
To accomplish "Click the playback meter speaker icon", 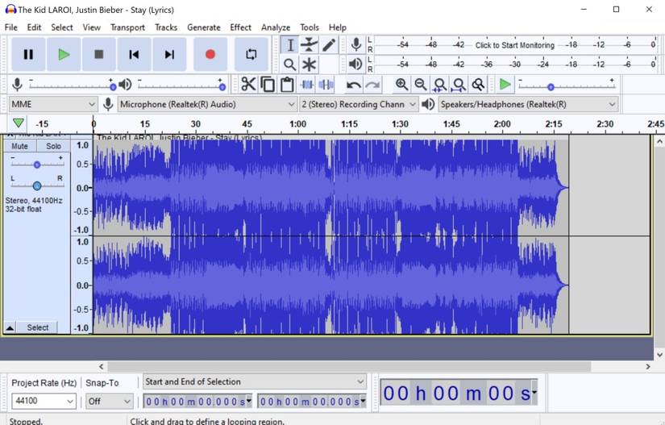I will pyautogui.click(x=355, y=64).
